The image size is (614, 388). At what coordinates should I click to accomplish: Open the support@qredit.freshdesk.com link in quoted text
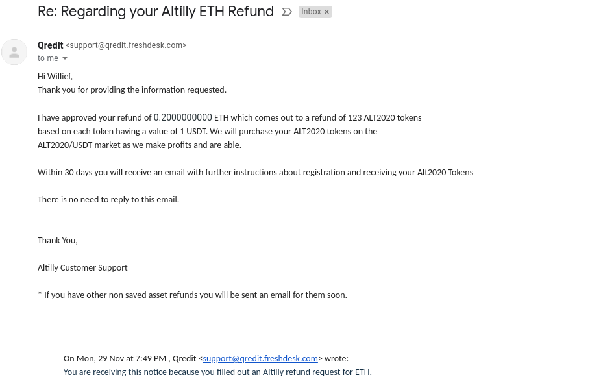(260, 358)
